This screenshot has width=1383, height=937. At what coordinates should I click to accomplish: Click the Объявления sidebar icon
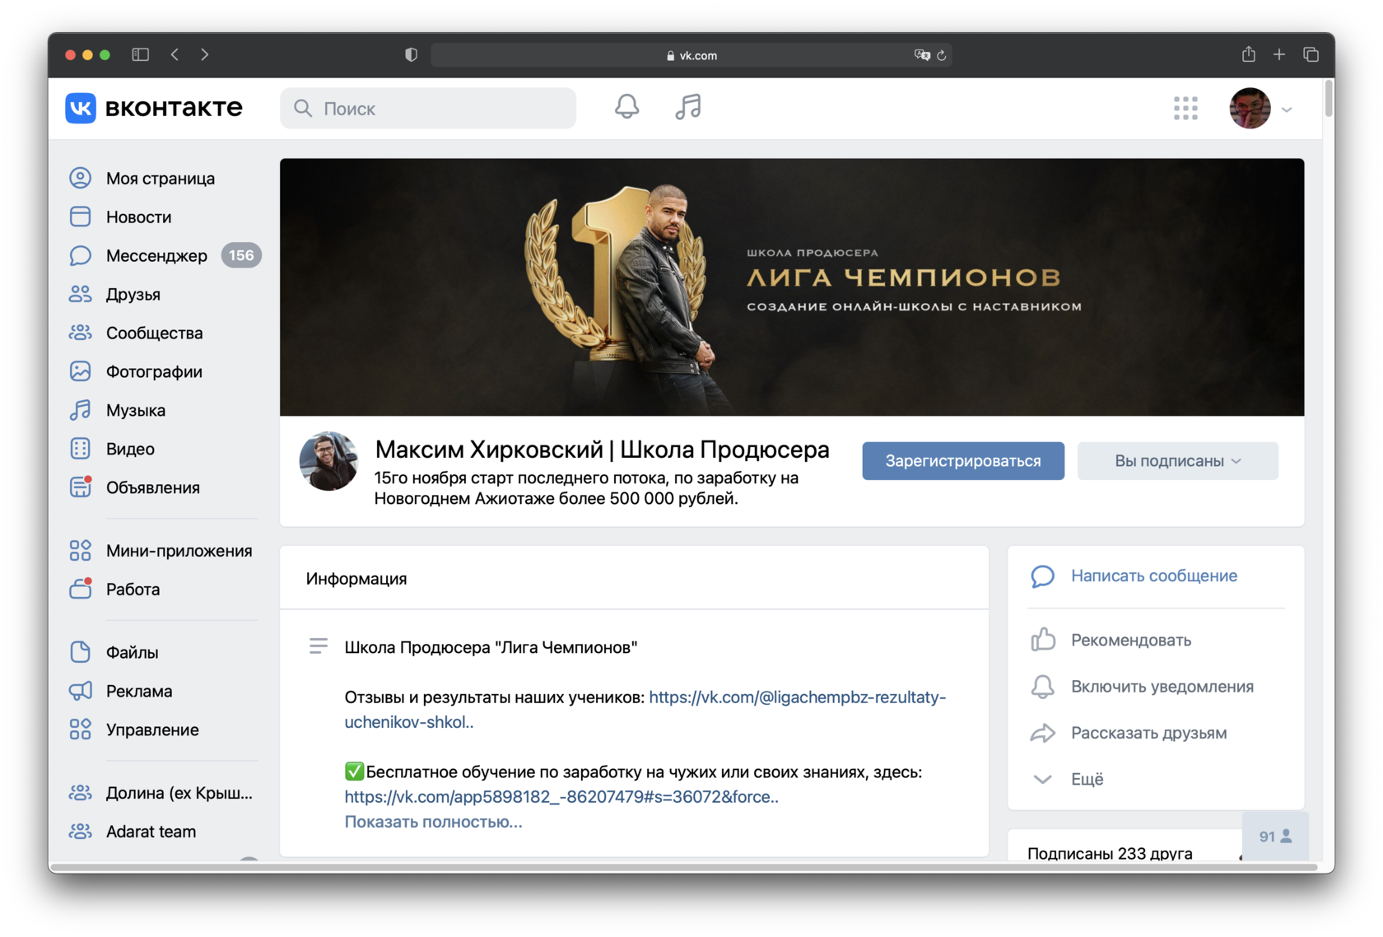(x=80, y=487)
